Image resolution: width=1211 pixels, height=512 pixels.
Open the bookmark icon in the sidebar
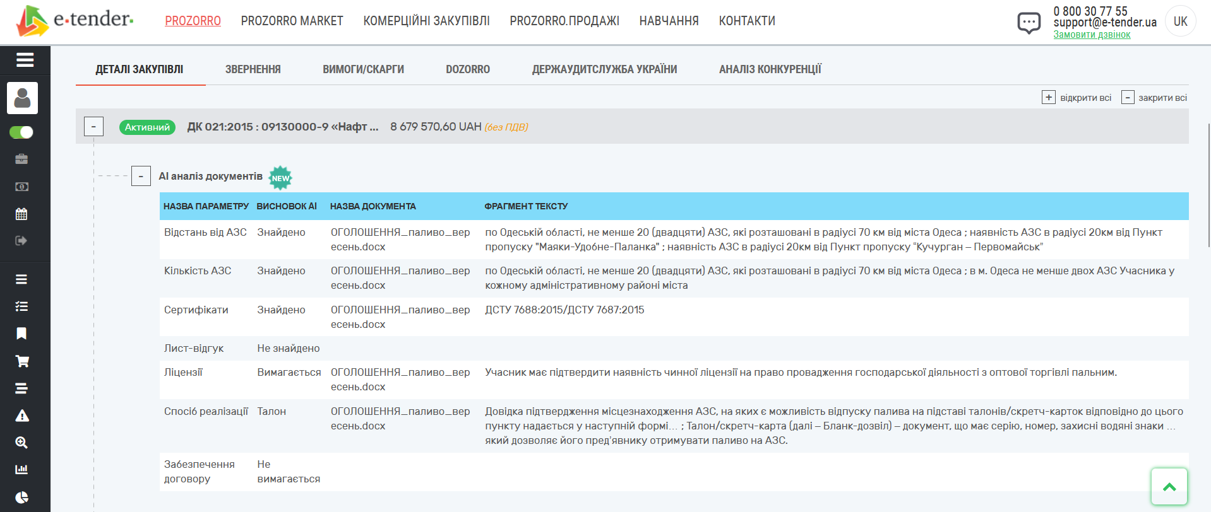tap(21, 334)
